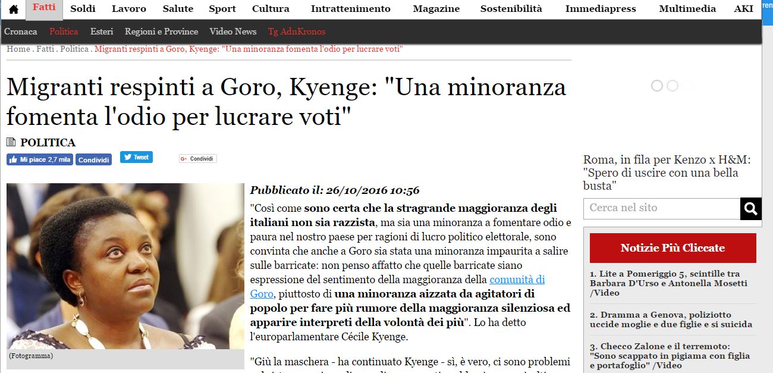Viewport: 773px width, 373px height.
Task: Open the Sostenibilità menu item
Action: tap(511, 9)
